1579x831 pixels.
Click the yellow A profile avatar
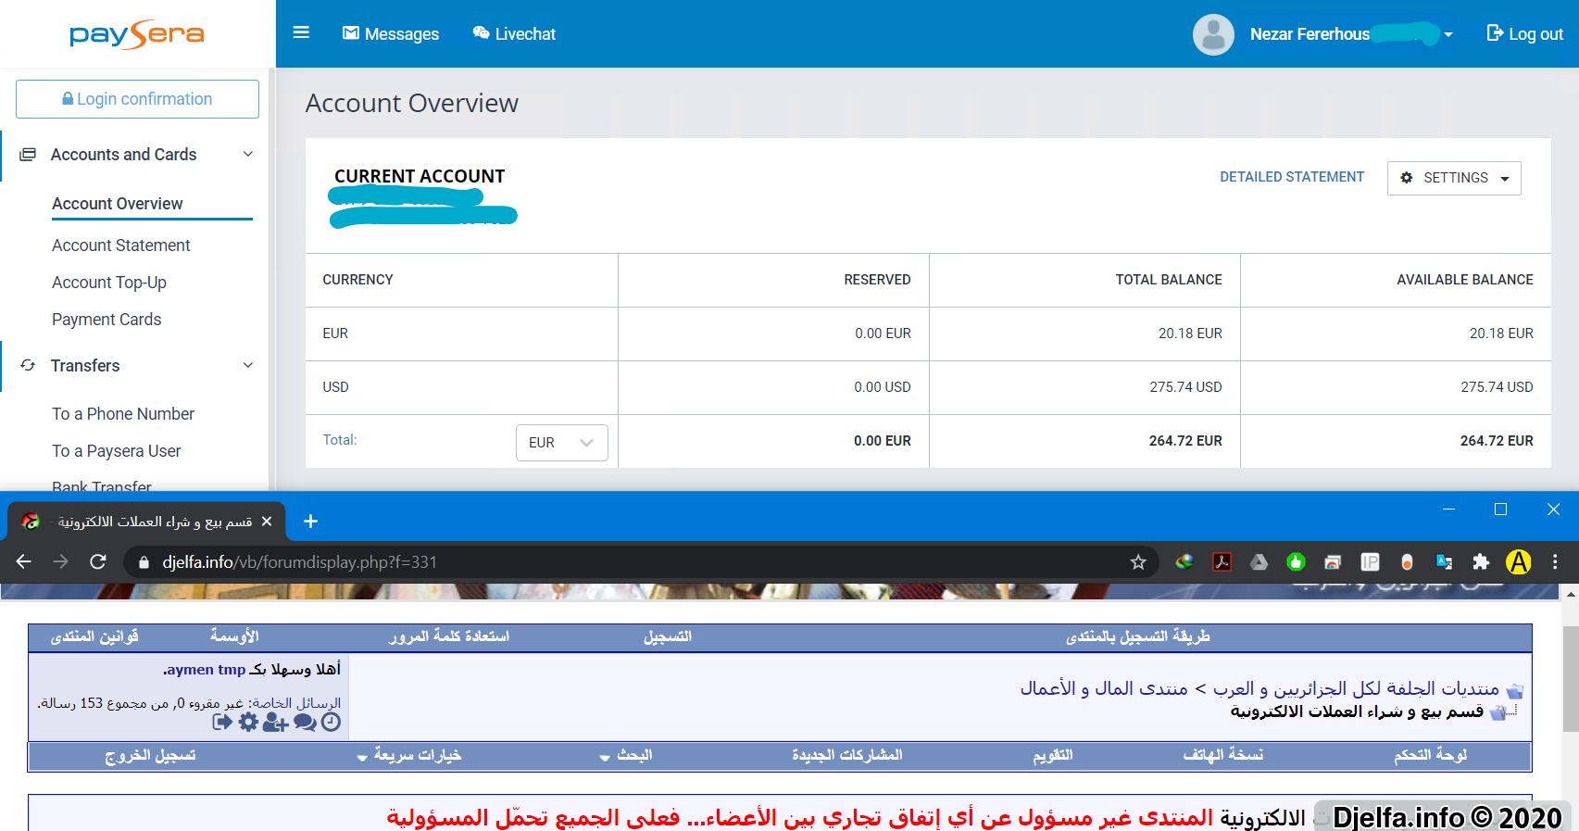click(x=1518, y=561)
